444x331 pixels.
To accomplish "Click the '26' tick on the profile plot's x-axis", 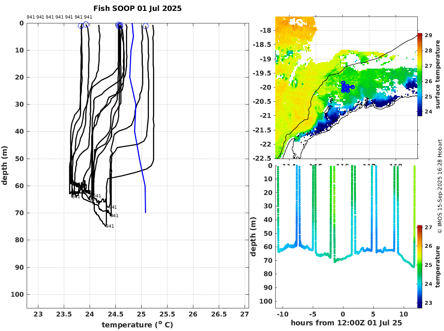I will click(193, 314).
